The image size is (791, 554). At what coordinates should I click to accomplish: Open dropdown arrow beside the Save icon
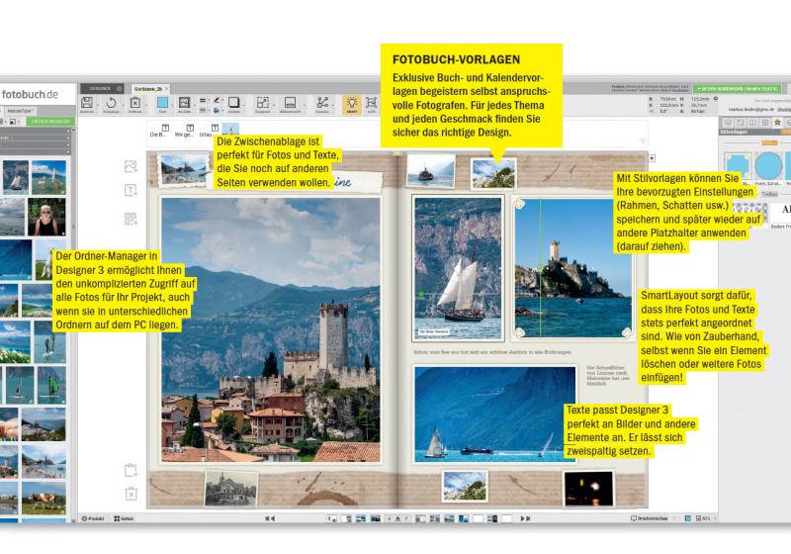[96, 103]
